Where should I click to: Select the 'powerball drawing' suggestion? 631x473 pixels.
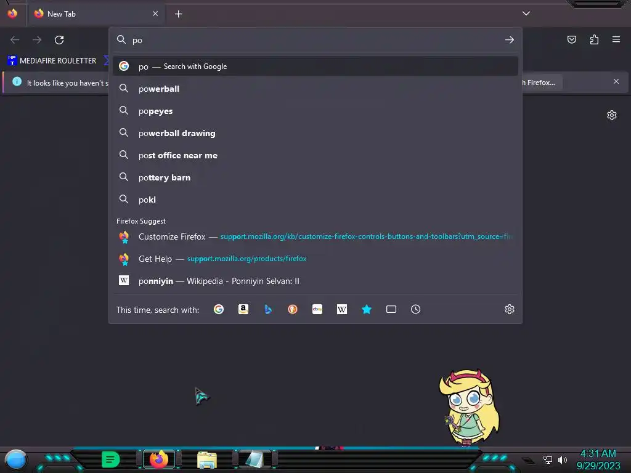315,133
